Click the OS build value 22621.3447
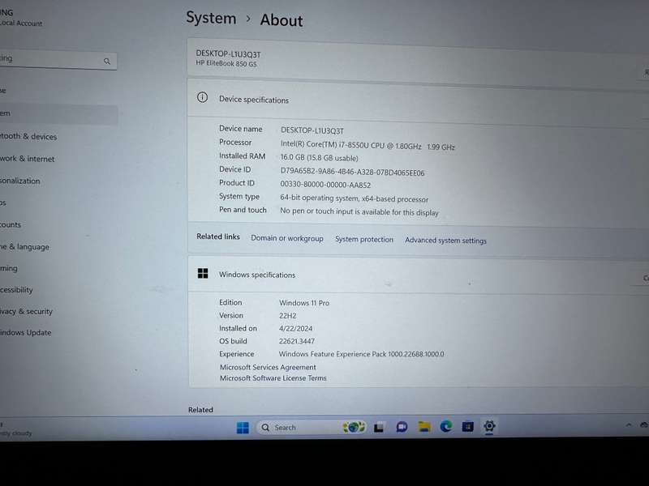 pyautogui.click(x=297, y=341)
